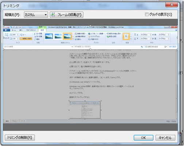Select the highlighted third picture style thumbnail
This screenshot has width=184, height=146.
tap(68, 36)
